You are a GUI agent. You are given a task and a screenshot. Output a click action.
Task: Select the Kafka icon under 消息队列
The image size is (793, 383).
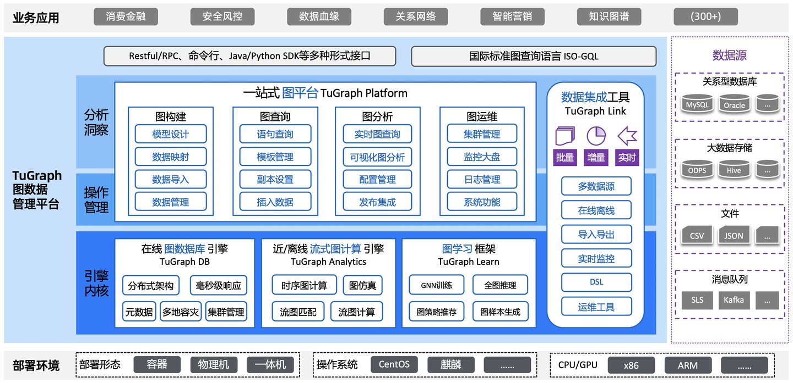click(734, 300)
